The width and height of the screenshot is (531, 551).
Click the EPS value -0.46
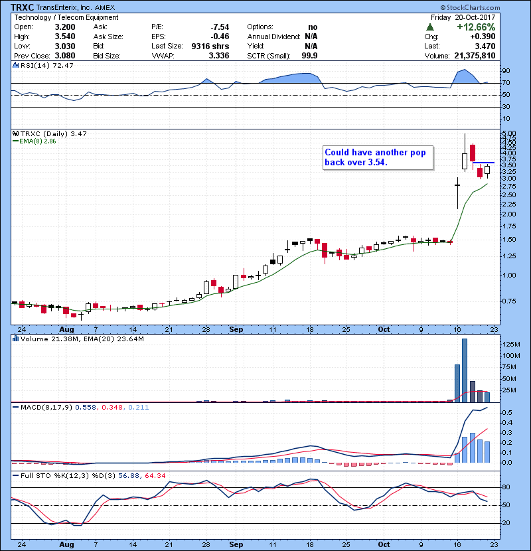click(x=220, y=37)
